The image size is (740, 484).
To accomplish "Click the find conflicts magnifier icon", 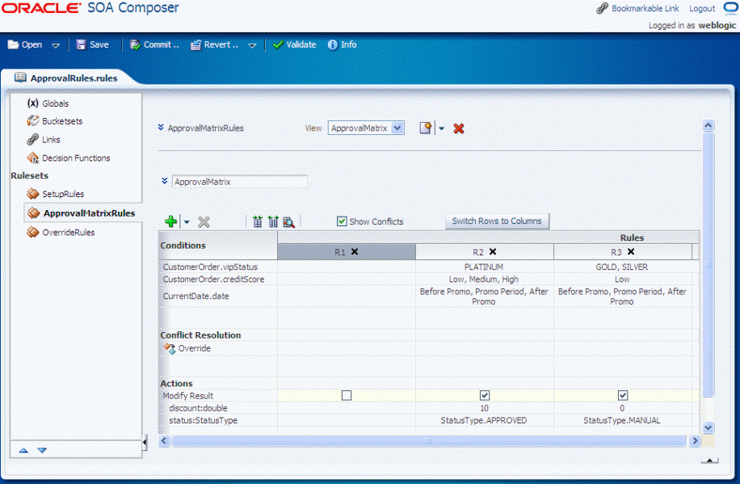I will [288, 221].
